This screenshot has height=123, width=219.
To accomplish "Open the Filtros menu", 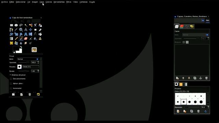I will coord(69,2).
